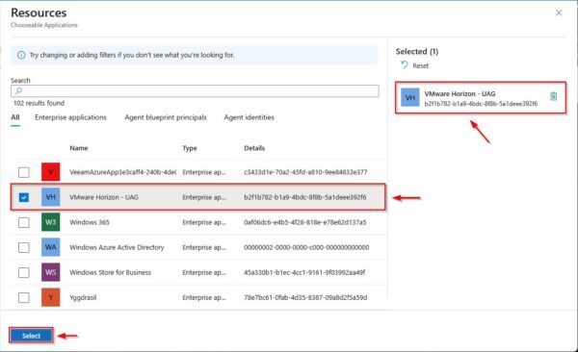The width and height of the screenshot is (578, 352).
Task: Check the VeeamAzureApp checkbox
Action: (24, 172)
